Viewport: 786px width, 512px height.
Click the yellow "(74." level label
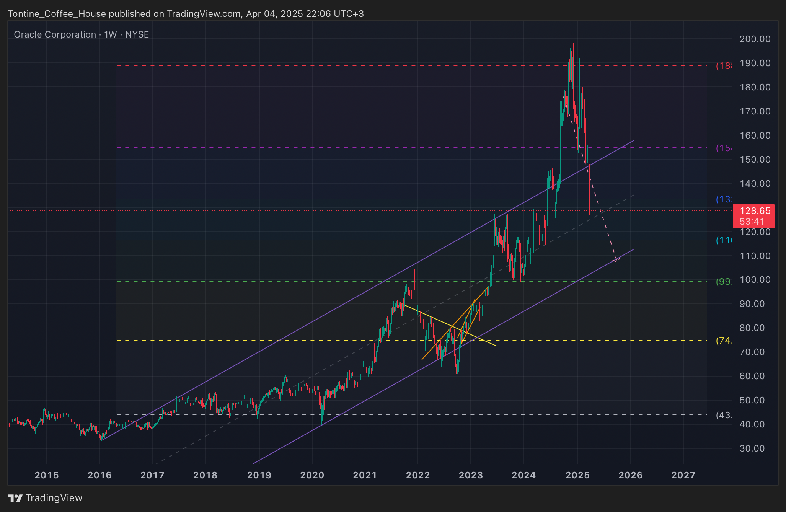tap(724, 341)
